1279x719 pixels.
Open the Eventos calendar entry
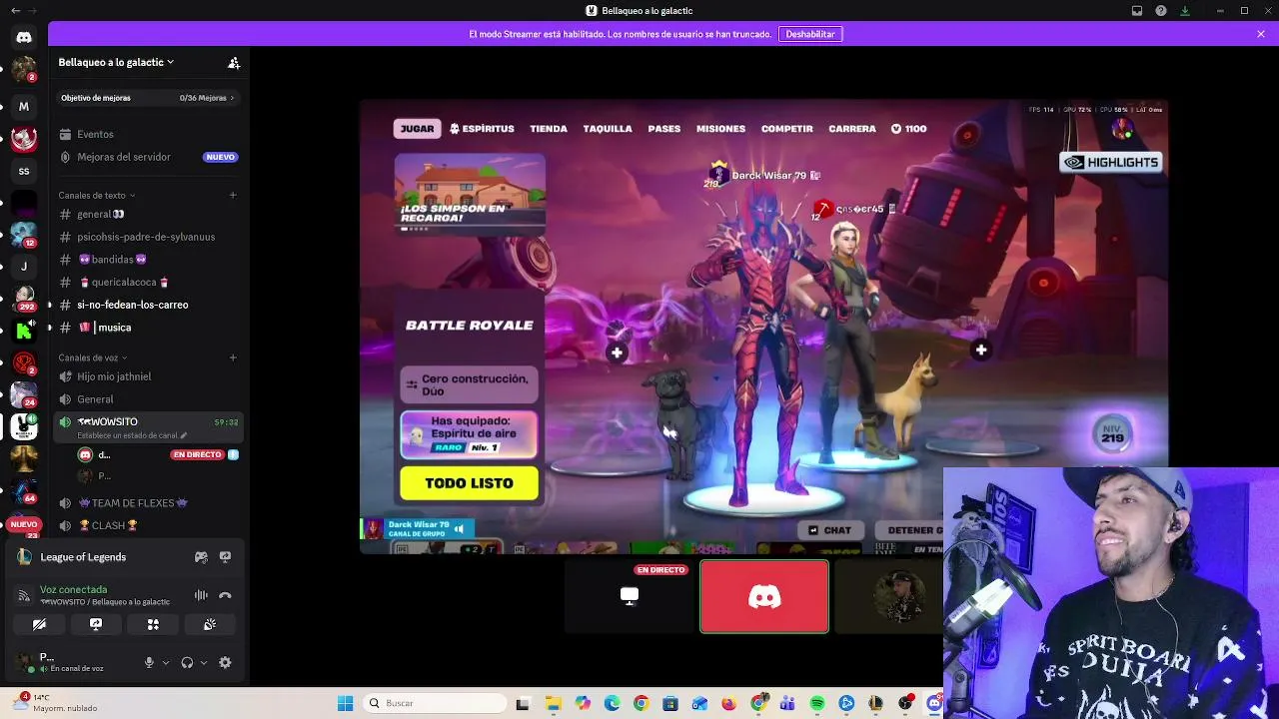click(x=149, y=134)
